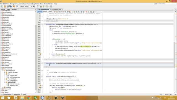Screen dimensions: 177x100
Task: Close the JfCategoria.java editor tab
Action: (x=50, y=9)
